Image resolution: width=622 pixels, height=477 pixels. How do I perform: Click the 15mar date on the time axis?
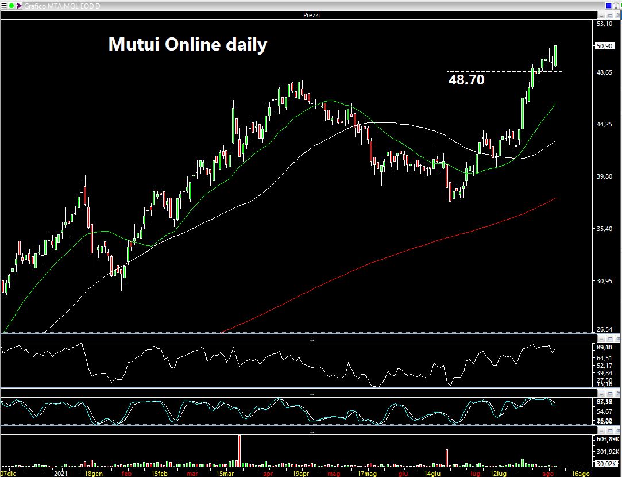(225, 474)
